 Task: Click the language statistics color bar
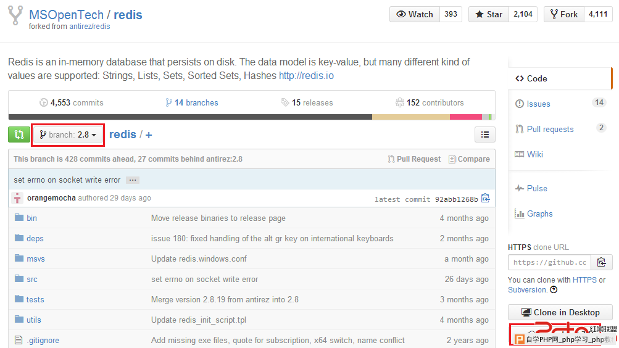tap(252, 117)
